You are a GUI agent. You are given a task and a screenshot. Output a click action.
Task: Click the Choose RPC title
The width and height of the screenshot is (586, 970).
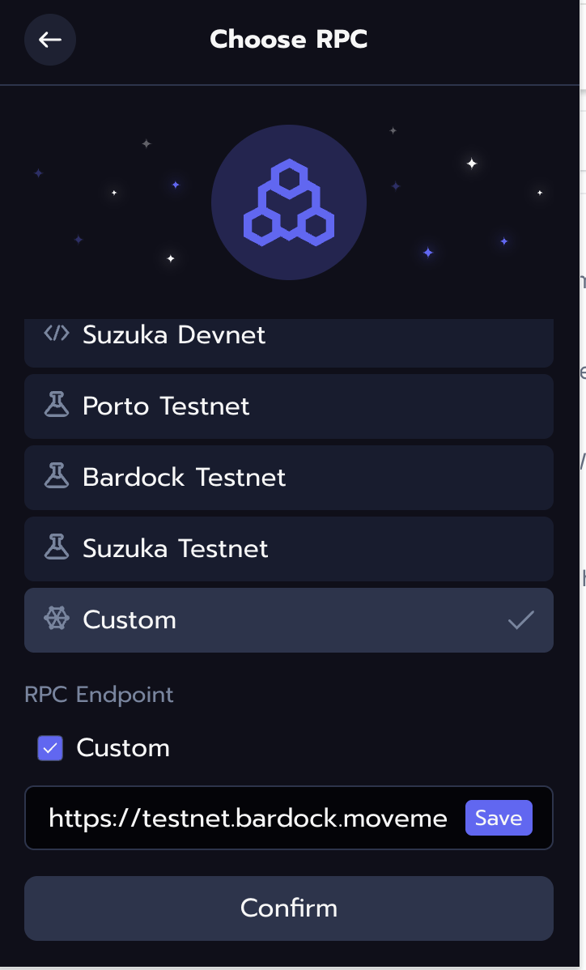click(x=289, y=39)
